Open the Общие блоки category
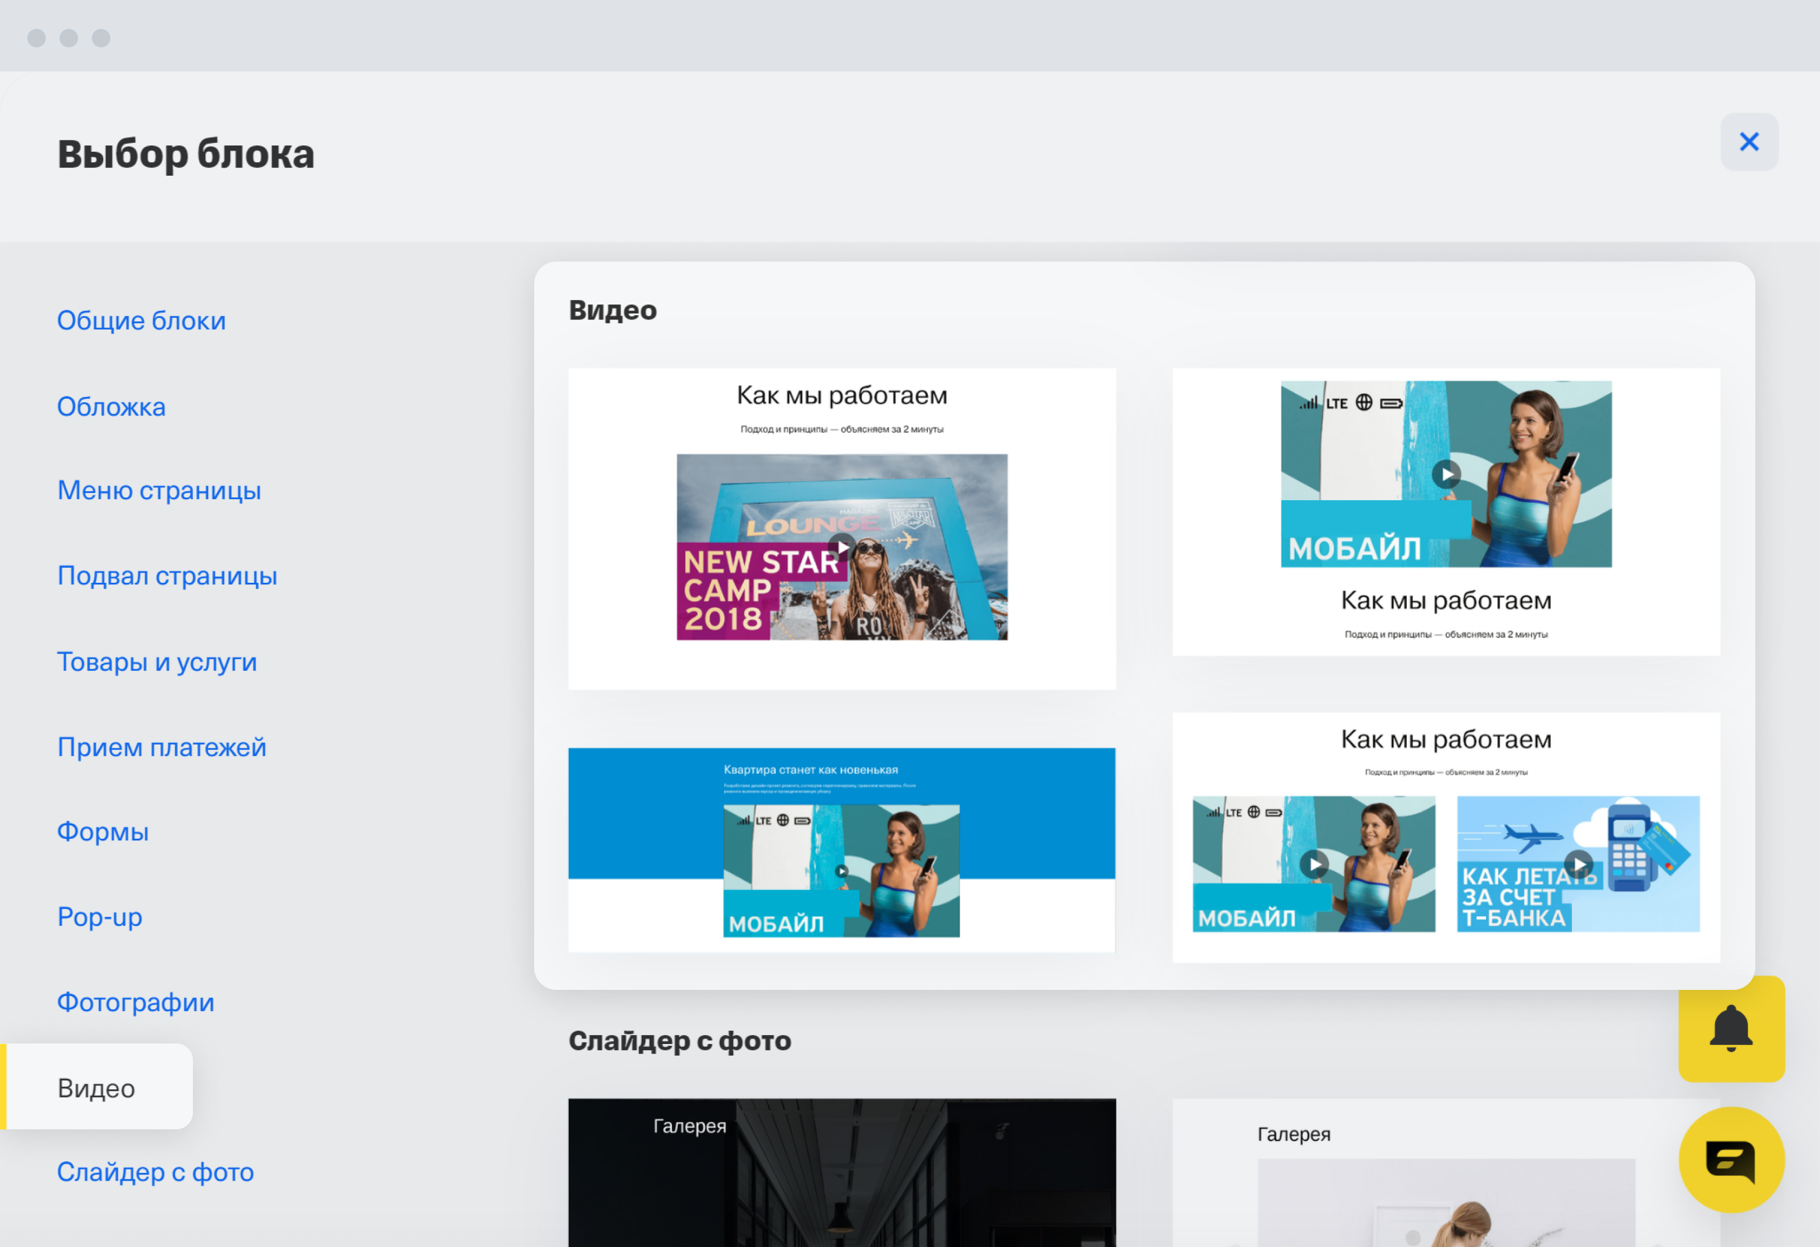Image resolution: width=1820 pixels, height=1247 pixels. (x=141, y=320)
